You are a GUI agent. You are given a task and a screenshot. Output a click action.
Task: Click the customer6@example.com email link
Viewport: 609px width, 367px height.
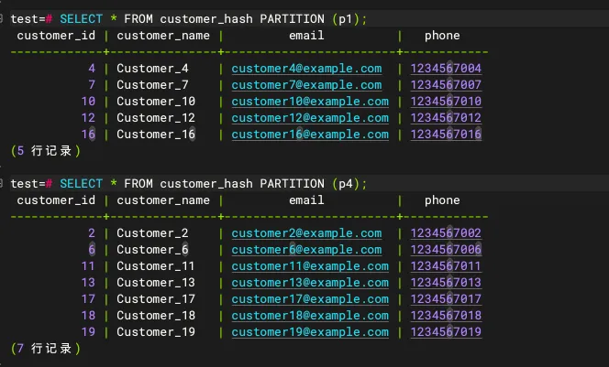point(306,250)
